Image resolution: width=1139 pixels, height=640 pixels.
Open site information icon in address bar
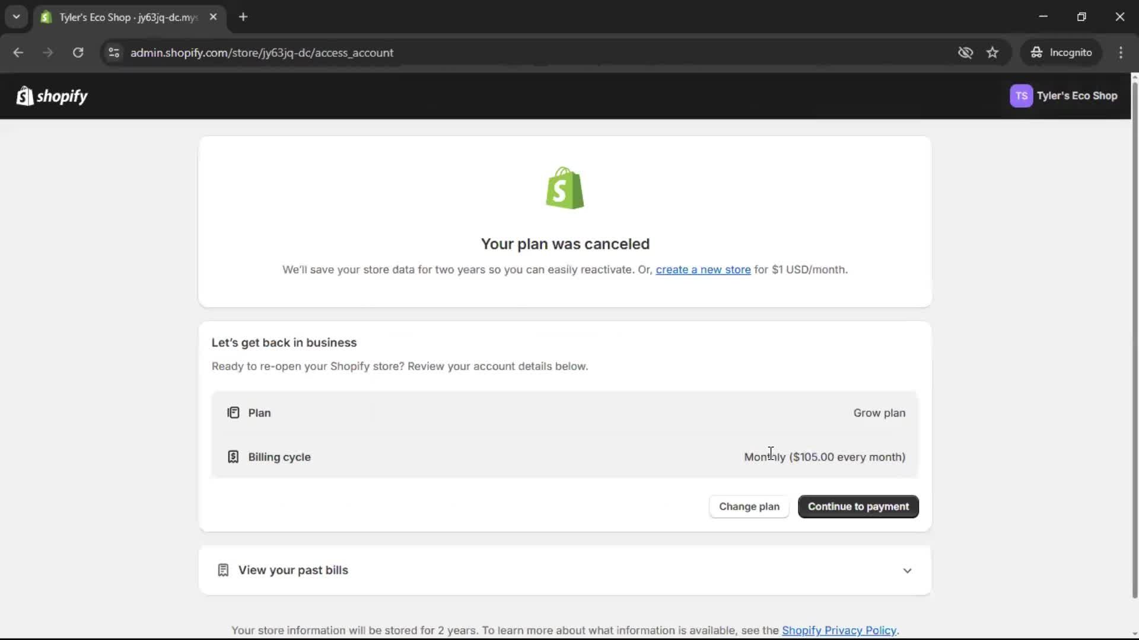pos(114,53)
